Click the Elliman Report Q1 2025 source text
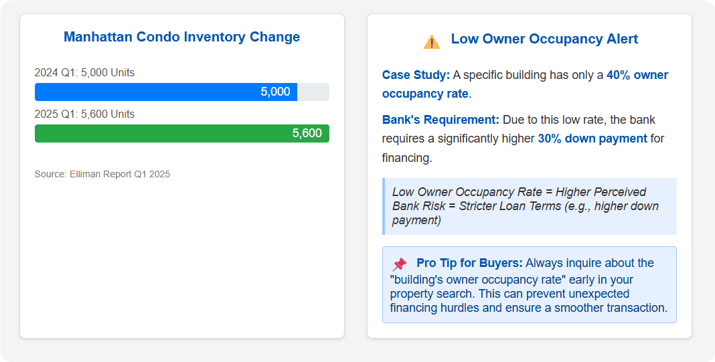The width and height of the screenshot is (715, 362). (102, 174)
